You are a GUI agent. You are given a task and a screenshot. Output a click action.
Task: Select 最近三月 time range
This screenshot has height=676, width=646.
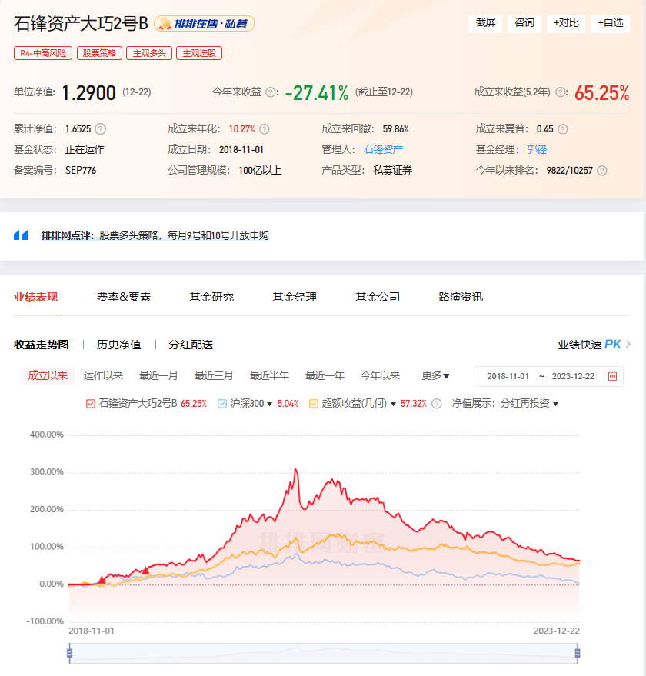214,375
